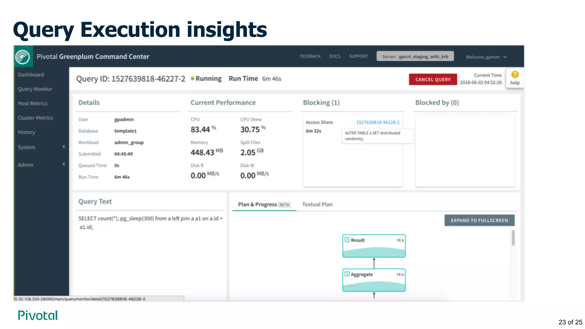Click the Submitted time 04:45:49
Viewport: 585px width, 329px height.
(123, 154)
